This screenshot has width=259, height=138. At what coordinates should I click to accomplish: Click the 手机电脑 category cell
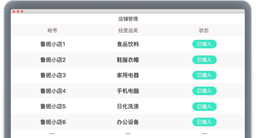click(x=128, y=91)
